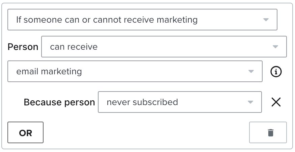Screen dimensions: 295x152
Task: Delete this condition with the trash icon
Action: coord(270,133)
